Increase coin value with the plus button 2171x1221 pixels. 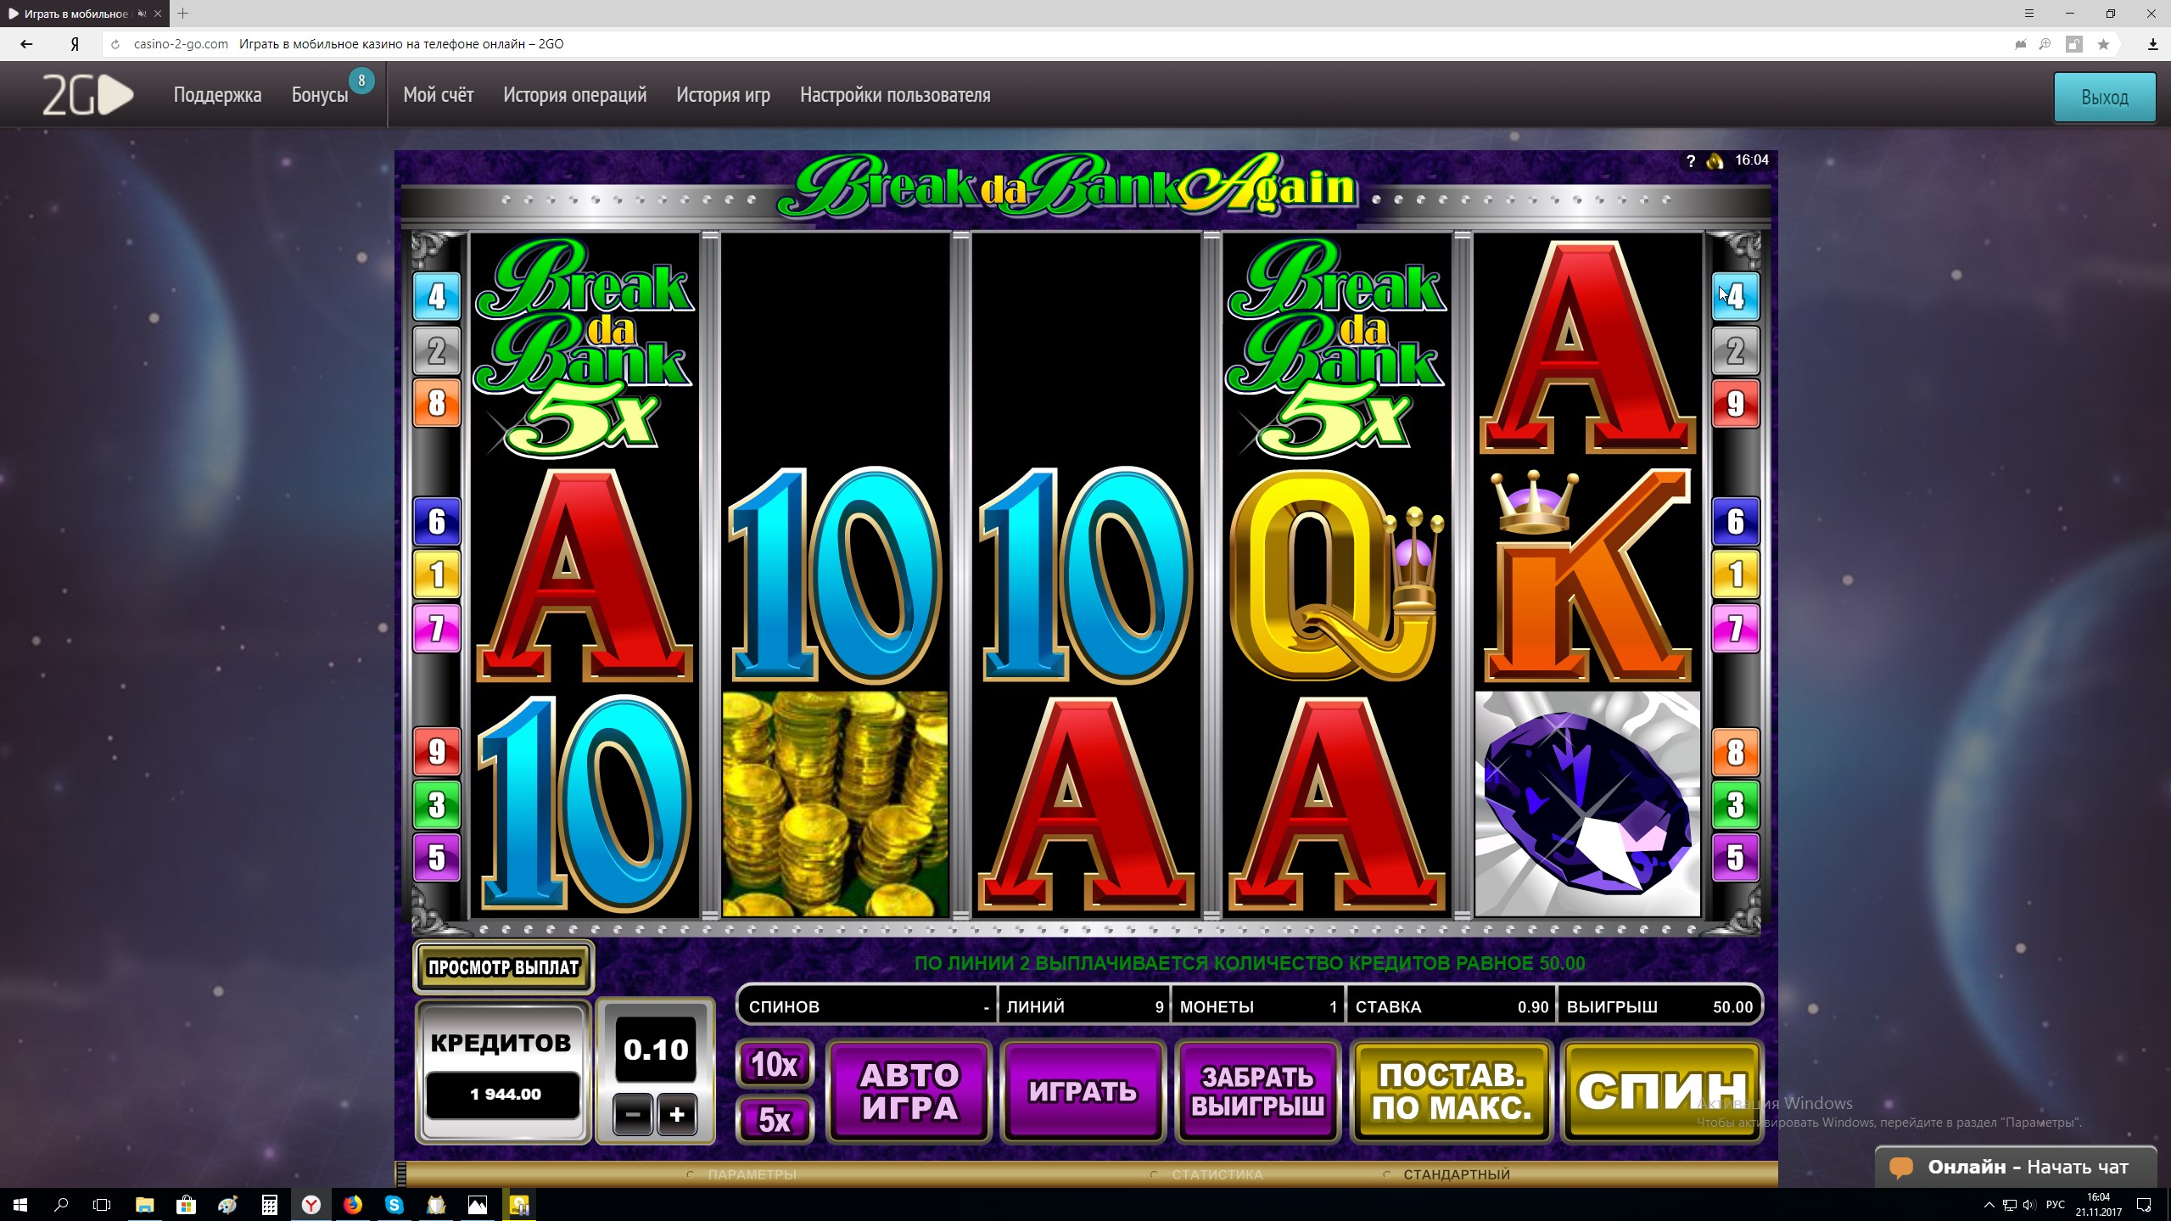click(676, 1115)
